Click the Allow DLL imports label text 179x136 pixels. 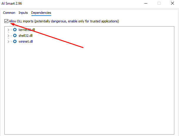pyautogui.click(x=64, y=21)
